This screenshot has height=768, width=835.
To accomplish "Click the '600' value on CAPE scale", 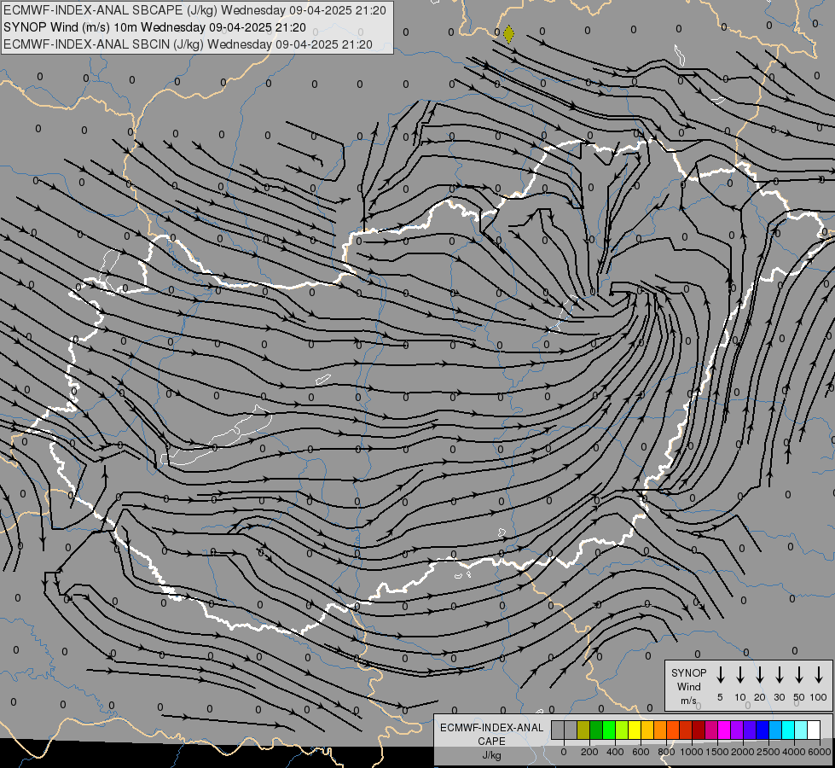I will click(641, 752).
